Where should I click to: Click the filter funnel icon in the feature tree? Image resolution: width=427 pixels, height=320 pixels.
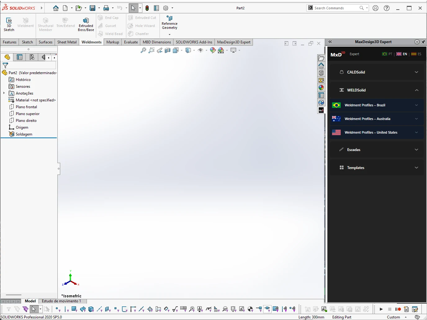pyautogui.click(x=5, y=65)
